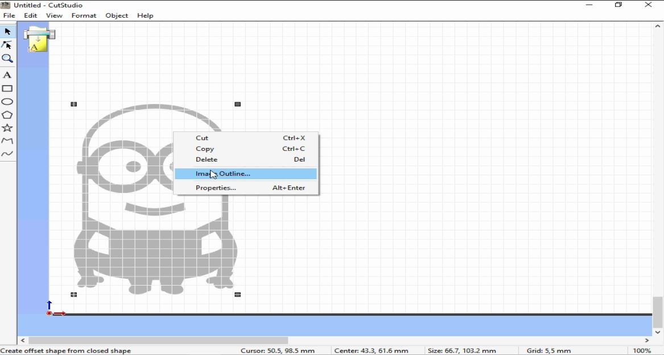664x355 pixels.
Task: Choose Copy from the context menu
Action: (x=246, y=148)
